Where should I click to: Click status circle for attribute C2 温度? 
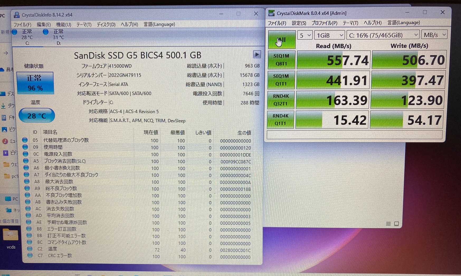(30, 249)
